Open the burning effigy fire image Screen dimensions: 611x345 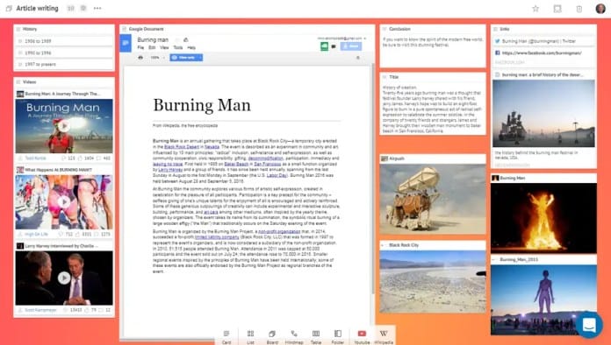tap(543, 218)
